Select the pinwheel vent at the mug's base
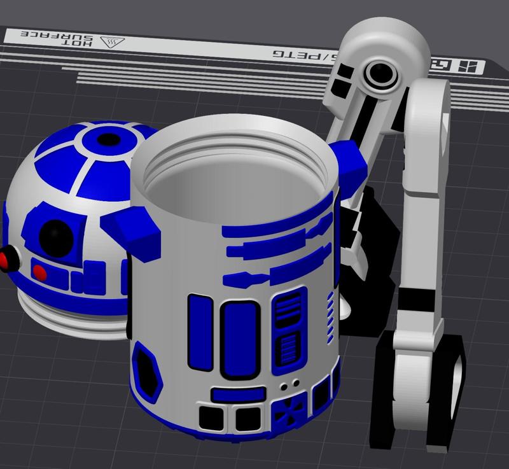Image resolution: width=509 pixels, height=469 pixels. (x=291, y=410)
